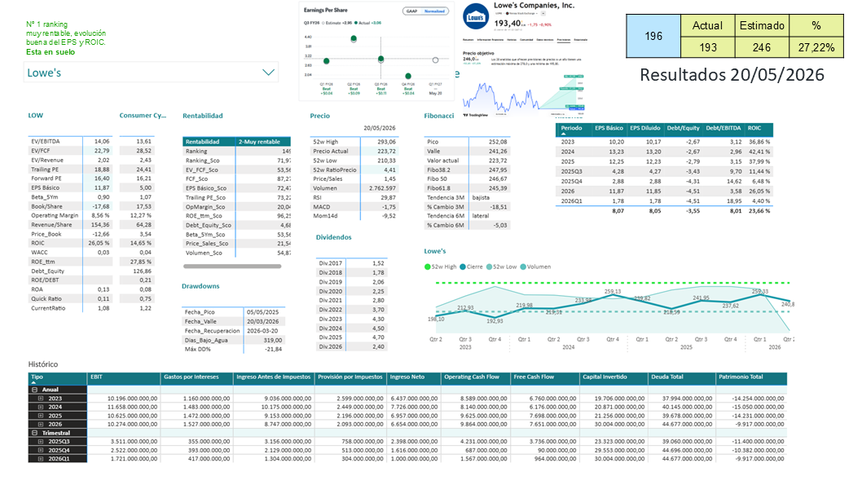
Task: Click the Forward PE row label
Action: coord(46,179)
